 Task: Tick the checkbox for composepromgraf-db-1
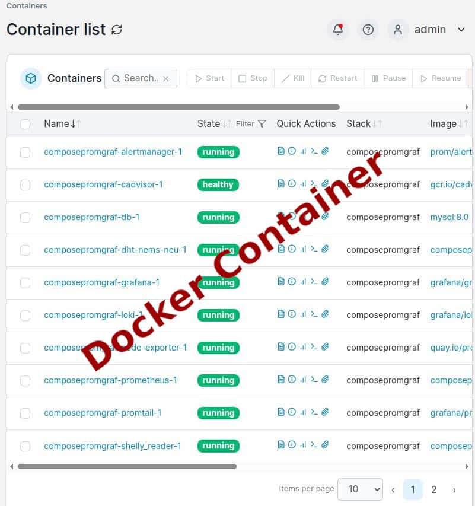(x=25, y=218)
